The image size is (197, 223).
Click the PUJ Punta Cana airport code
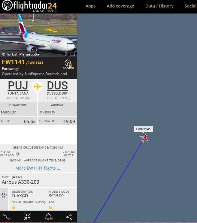[x=18, y=86]
